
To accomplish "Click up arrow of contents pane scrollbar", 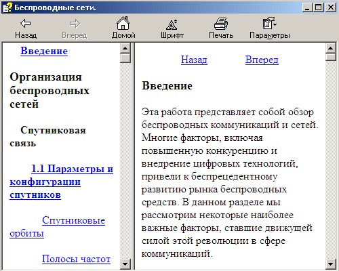I will tap(125, 48).
